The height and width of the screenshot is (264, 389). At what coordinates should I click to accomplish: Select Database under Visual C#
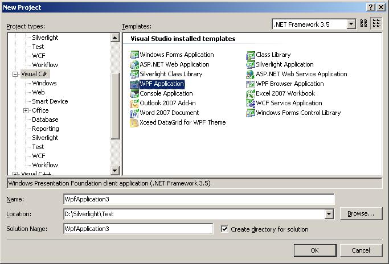(45, 119)
